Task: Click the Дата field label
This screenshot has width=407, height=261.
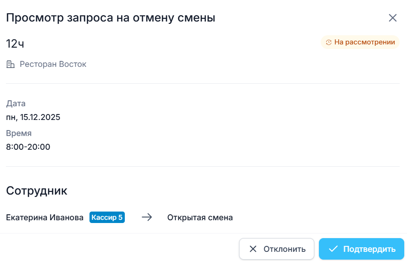Action: coord(16,103)
